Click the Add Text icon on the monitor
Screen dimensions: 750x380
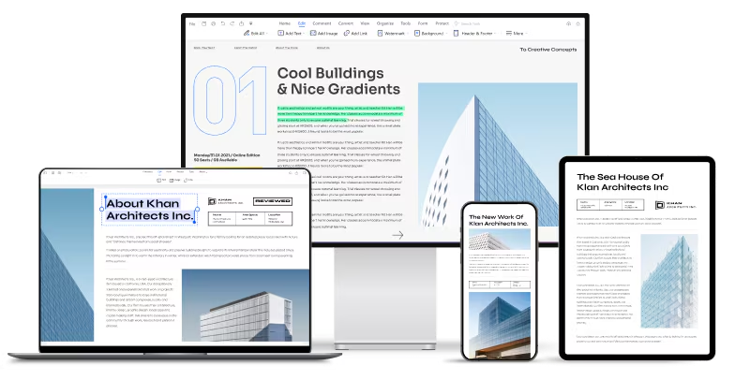coord(280,34)
